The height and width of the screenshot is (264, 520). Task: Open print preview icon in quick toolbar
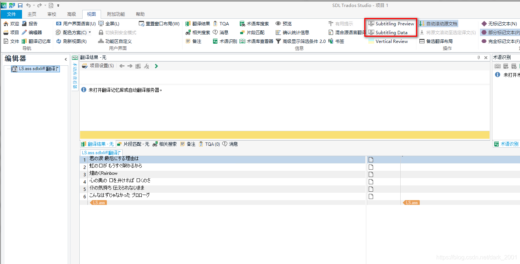coord(50,5)
